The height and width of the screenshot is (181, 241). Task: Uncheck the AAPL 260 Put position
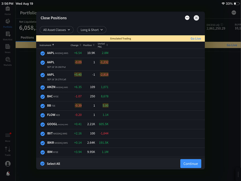pyautogui.click(x=43, y=63)
